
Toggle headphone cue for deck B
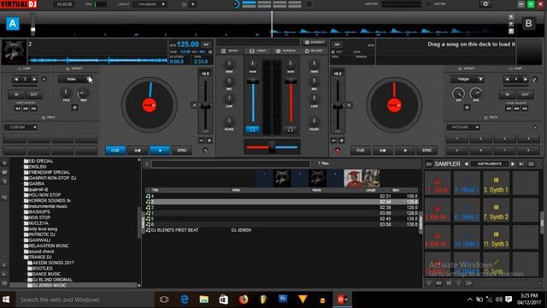point(291,129)
